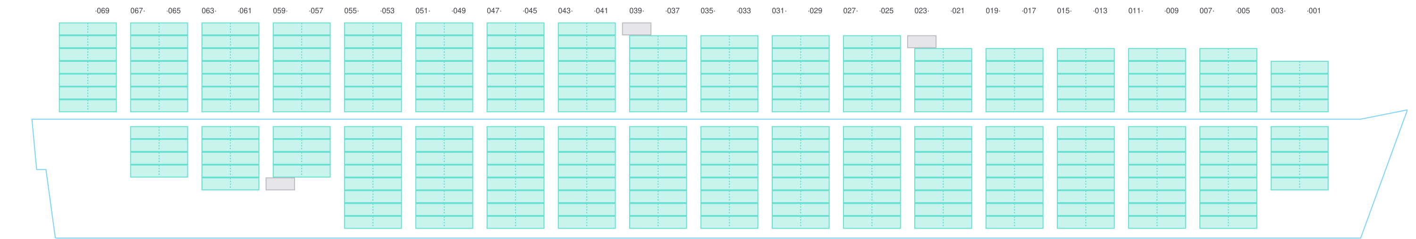Click the 007 bay number label

tap(1206, 11)
